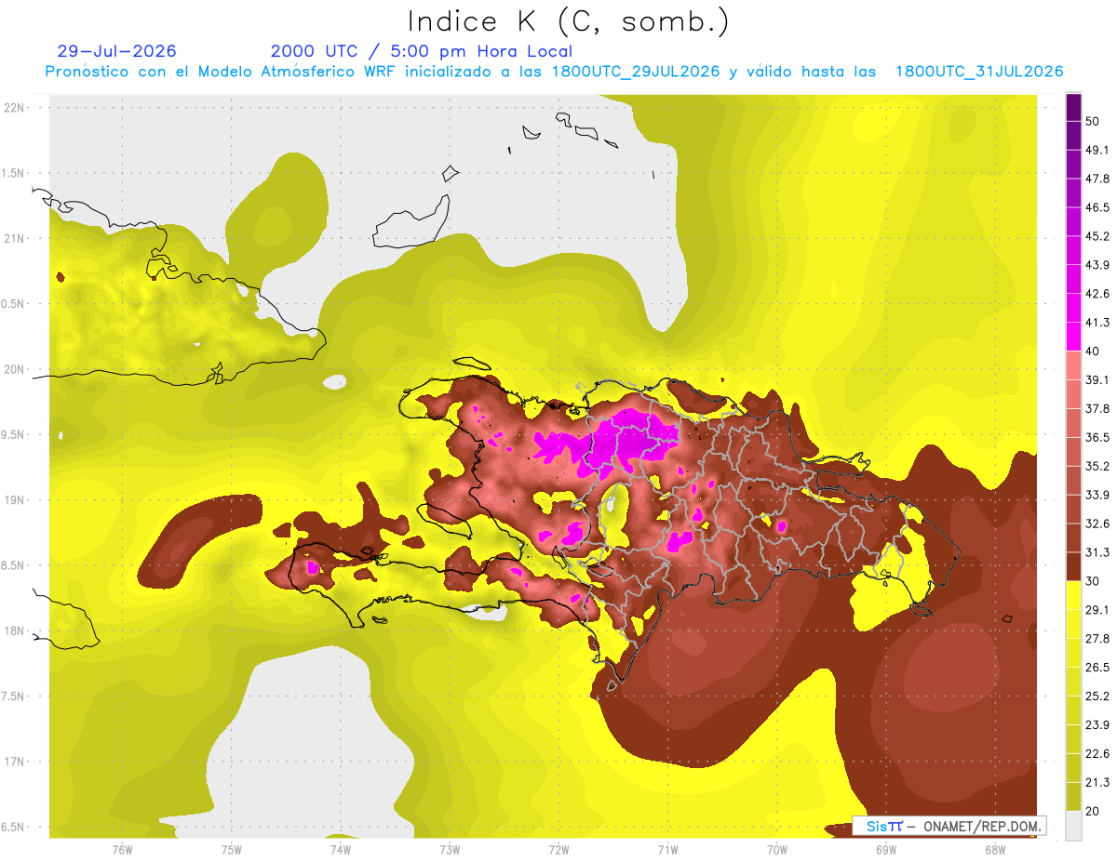Click the 73W longitude axis label

(x=450, y=849)
